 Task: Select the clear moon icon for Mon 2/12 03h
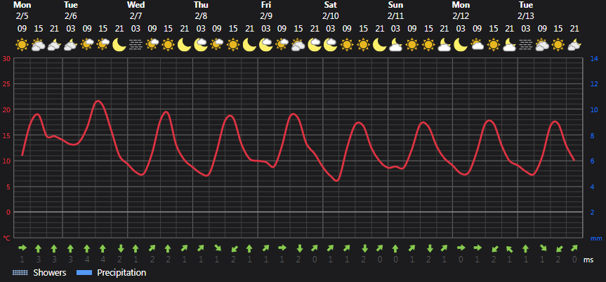tap(461, 45)
